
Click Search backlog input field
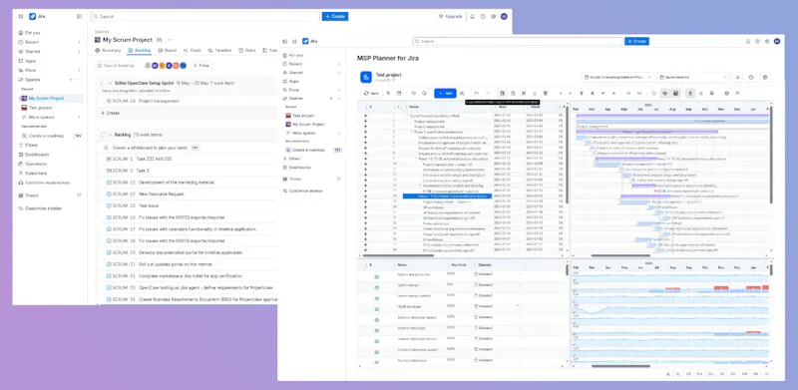coord(119,66)
